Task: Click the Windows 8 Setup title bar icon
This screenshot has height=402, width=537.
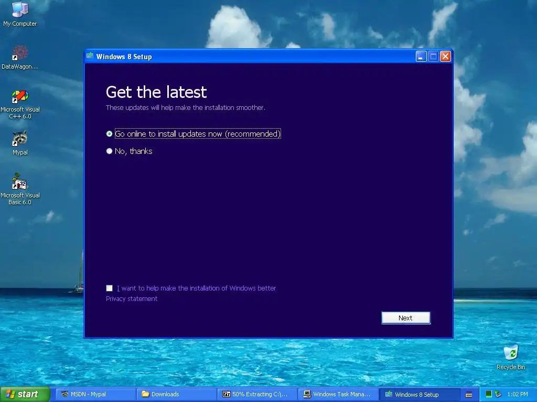Action: 90,56
